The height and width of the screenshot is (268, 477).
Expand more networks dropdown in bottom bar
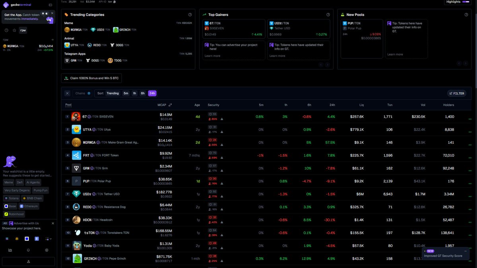tap(48, 239)
